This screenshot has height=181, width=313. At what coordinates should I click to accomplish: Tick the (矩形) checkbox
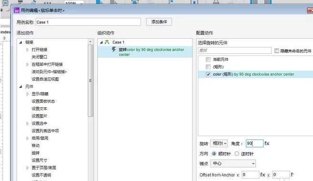pyautogui.click(x=208, y=67)
